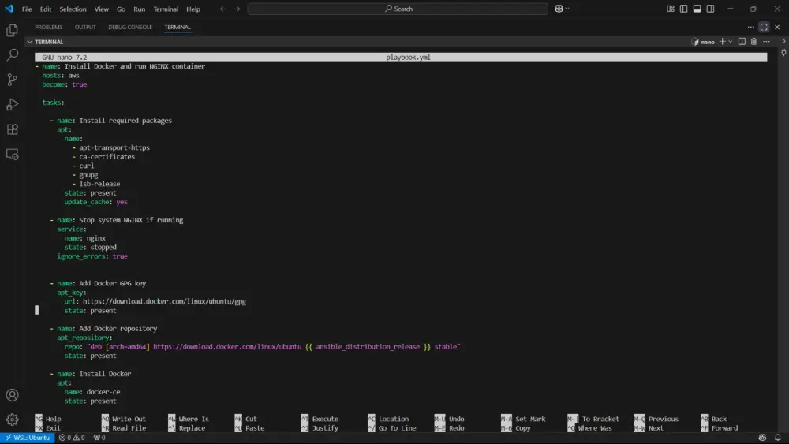Open the View menu
789x444 pixels.
click(101, 9)
